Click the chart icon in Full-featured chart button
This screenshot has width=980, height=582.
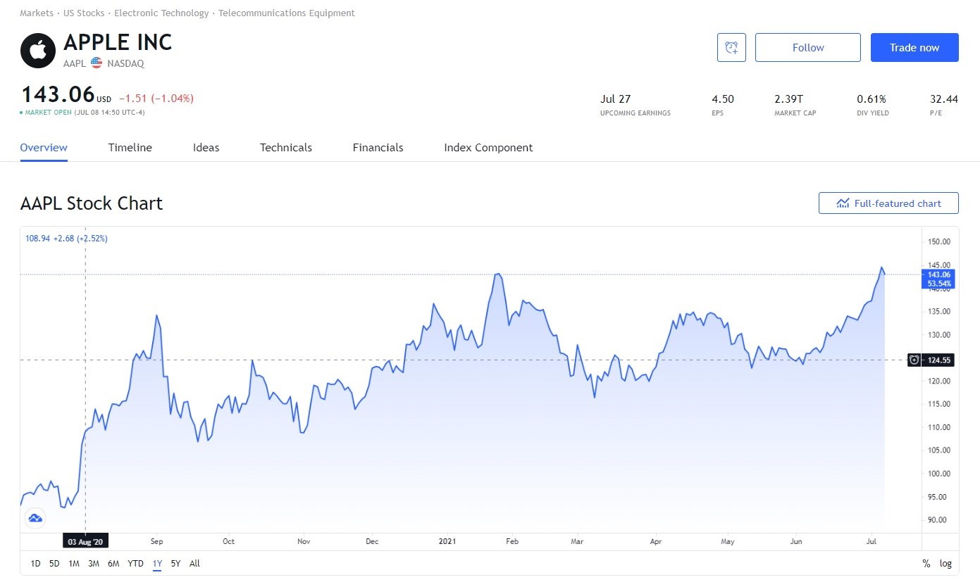tap(843, 203)
